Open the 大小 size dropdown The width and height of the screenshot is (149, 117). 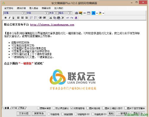53,13
